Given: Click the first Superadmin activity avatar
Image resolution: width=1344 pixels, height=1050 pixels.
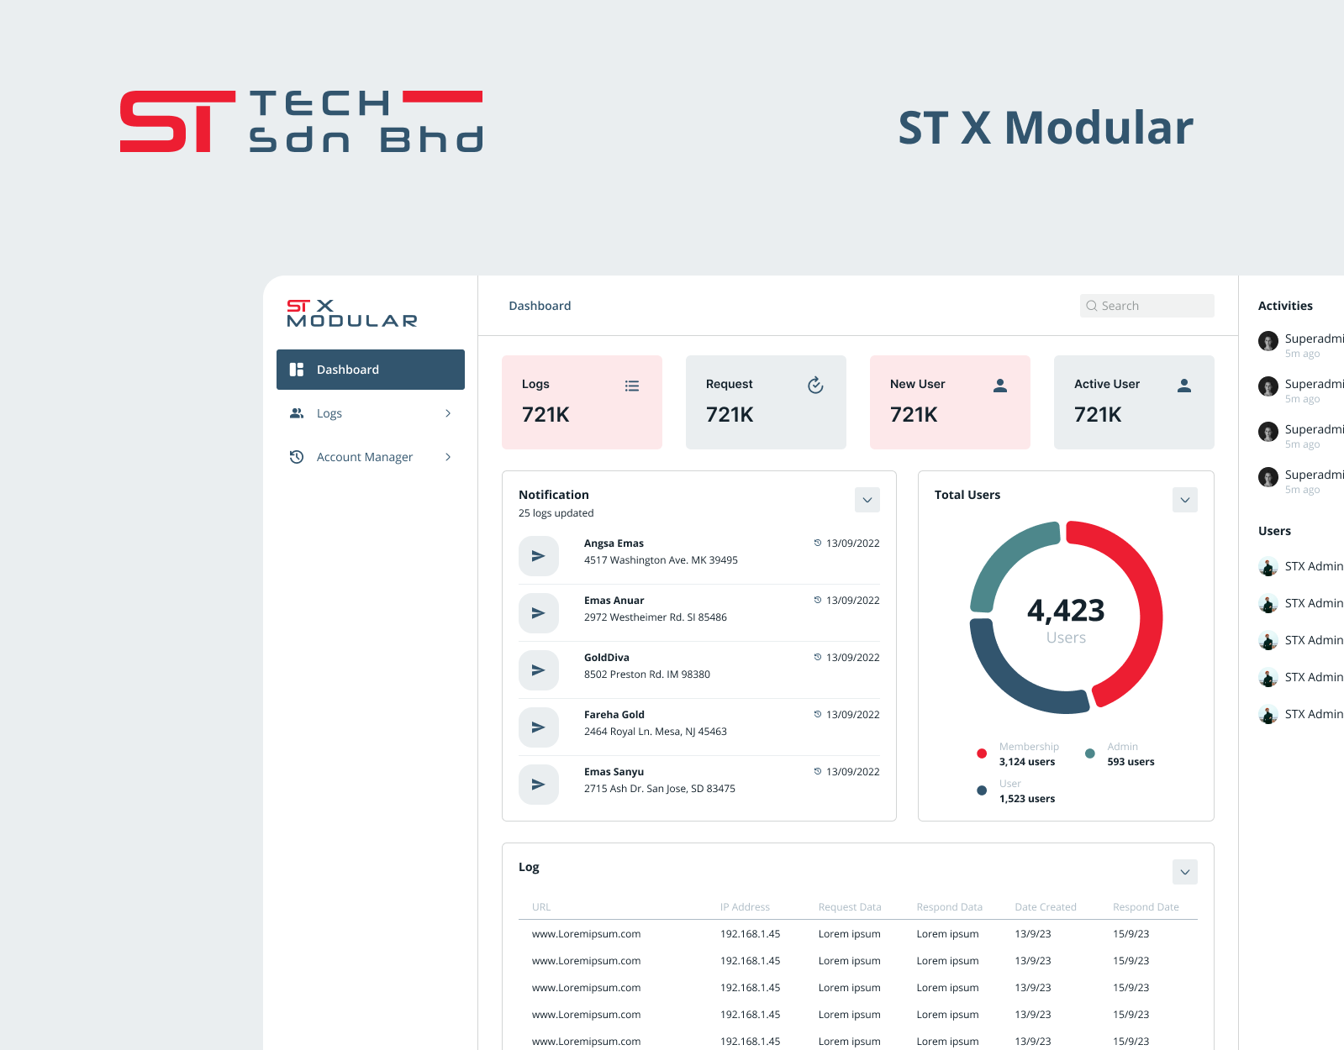Looking at the screenshot, I should (1268, 341).
